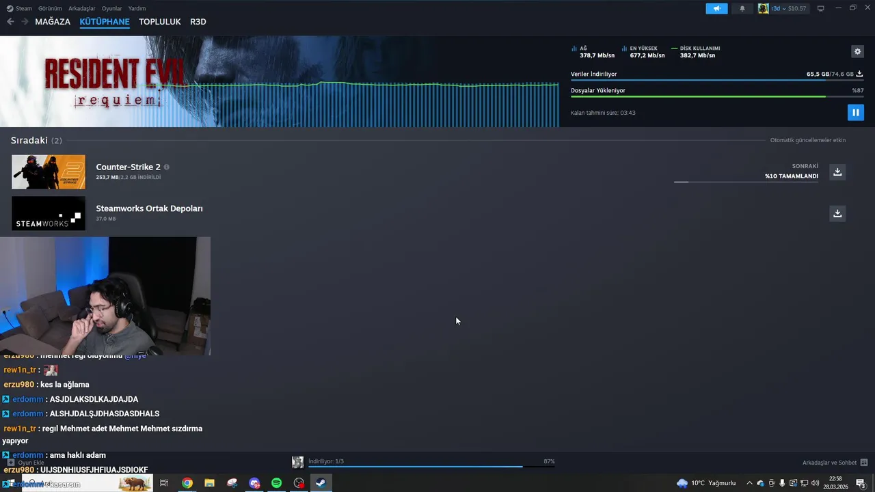Click 'Kalan tahmini süre: 03:43' text

pos(603,113)
